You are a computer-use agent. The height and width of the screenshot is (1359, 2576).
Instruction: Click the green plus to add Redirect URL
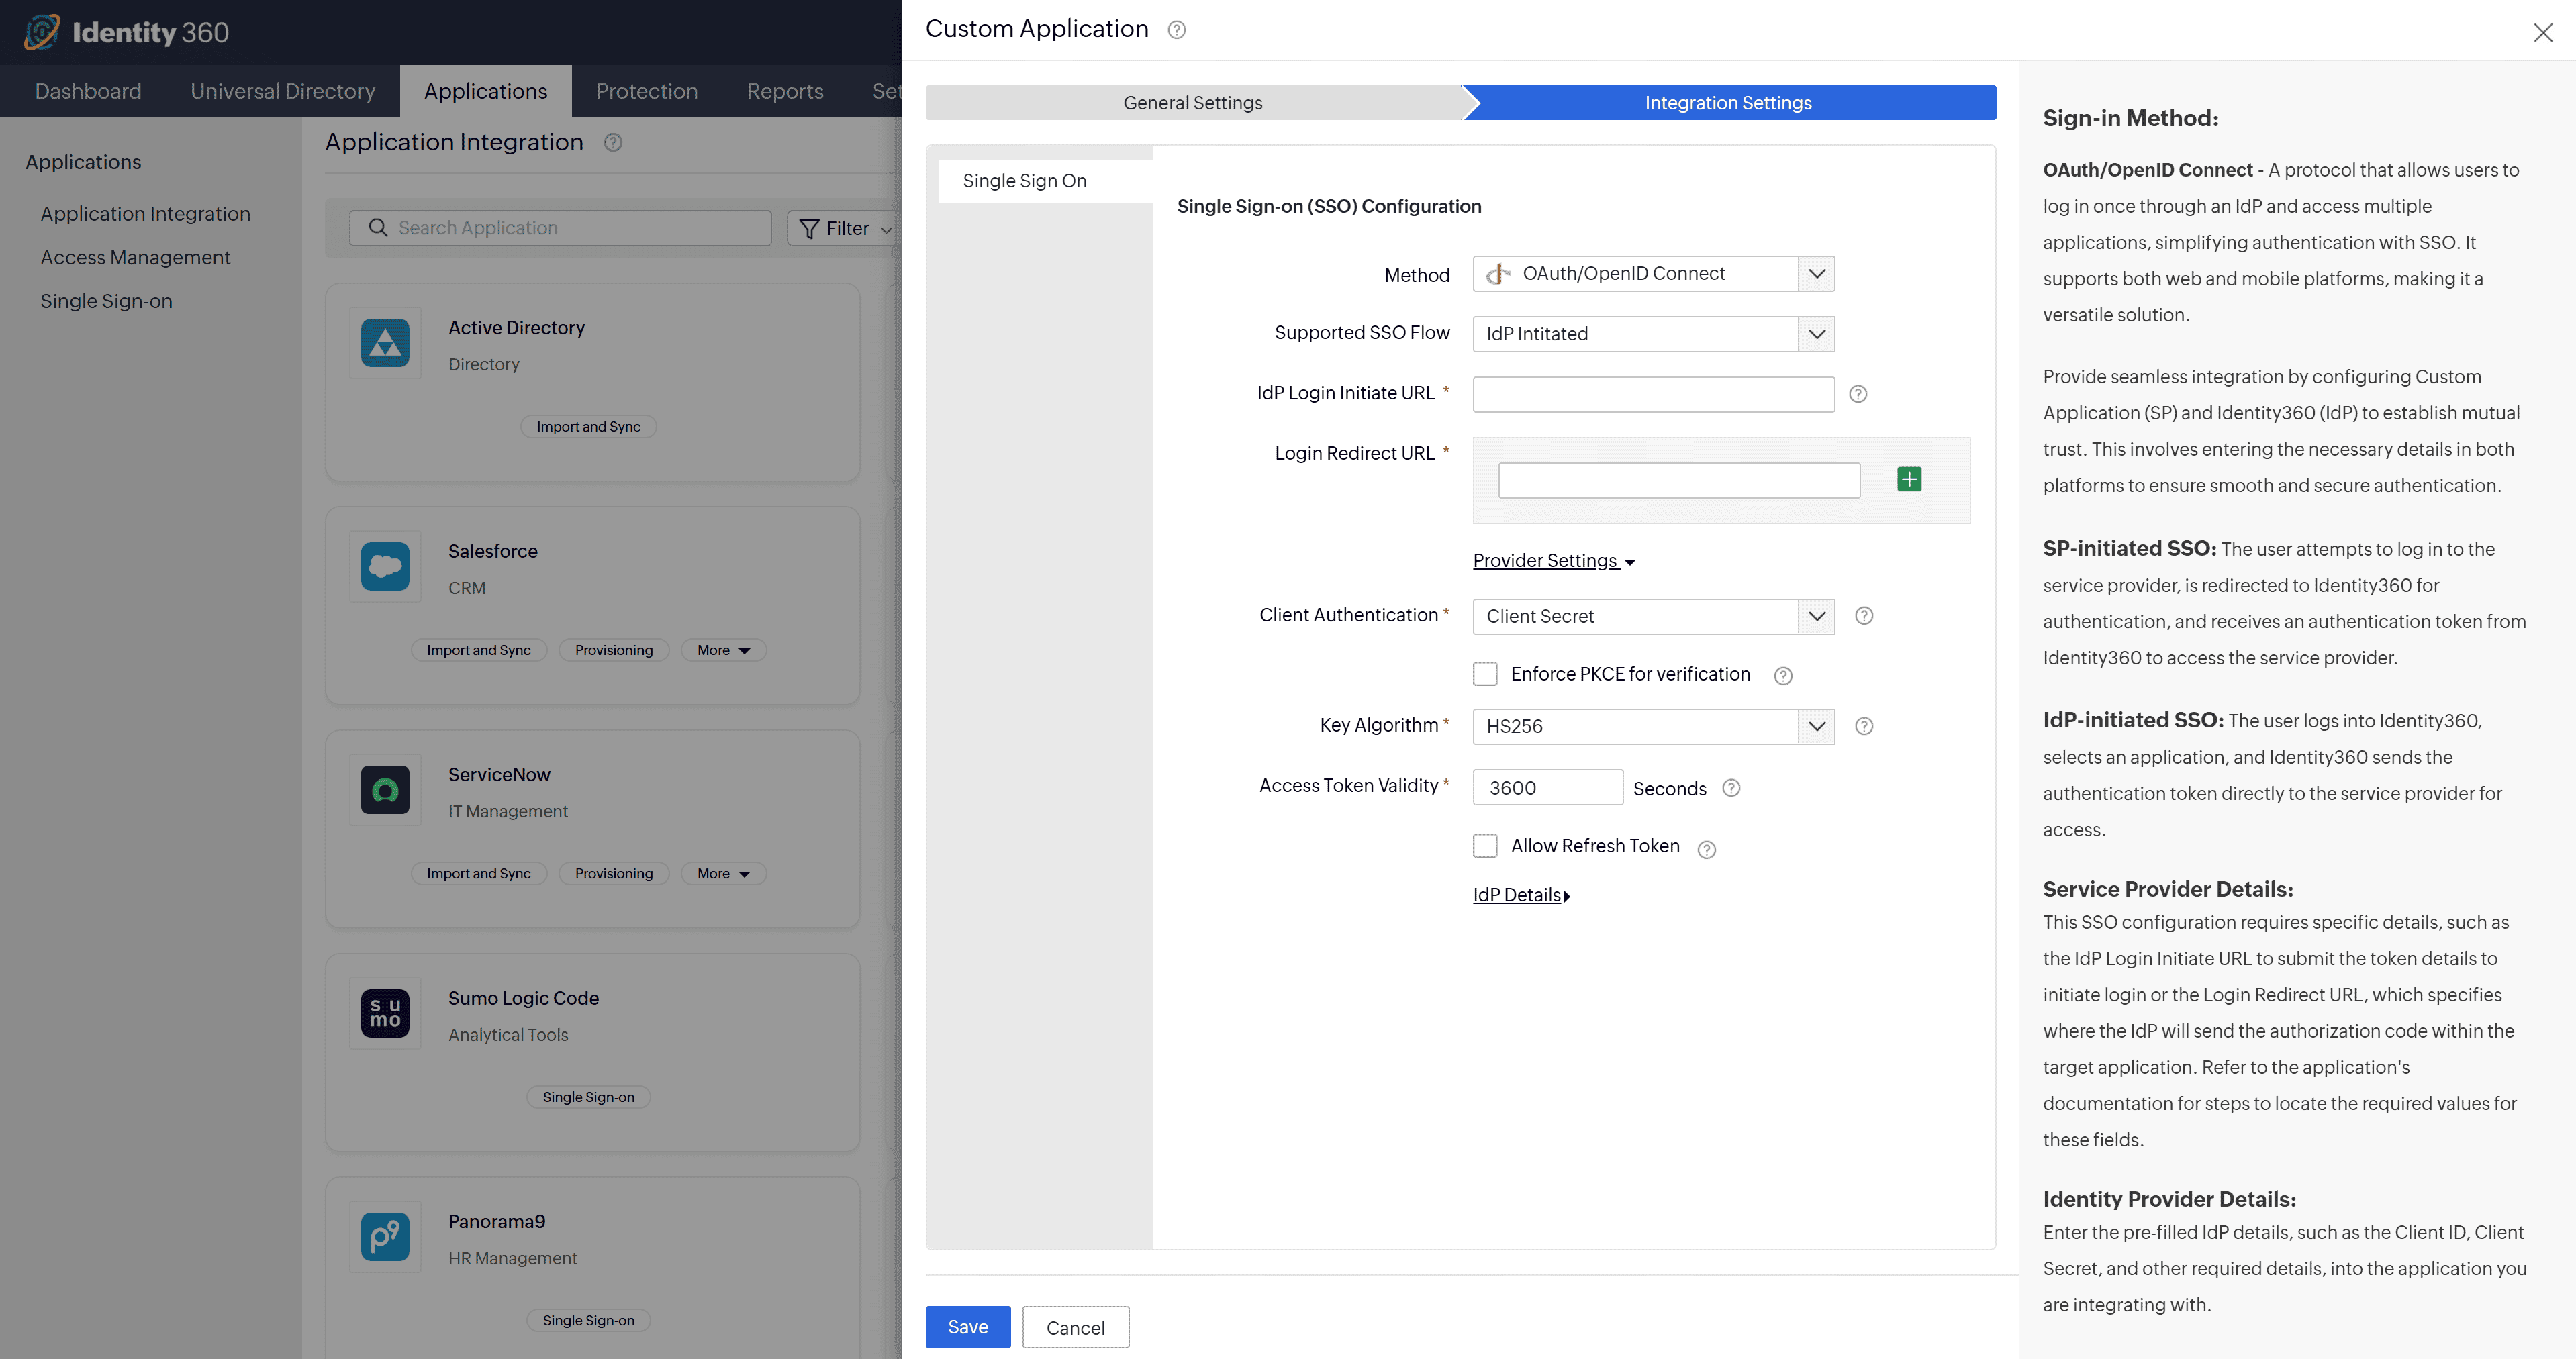coord(1909,479)
